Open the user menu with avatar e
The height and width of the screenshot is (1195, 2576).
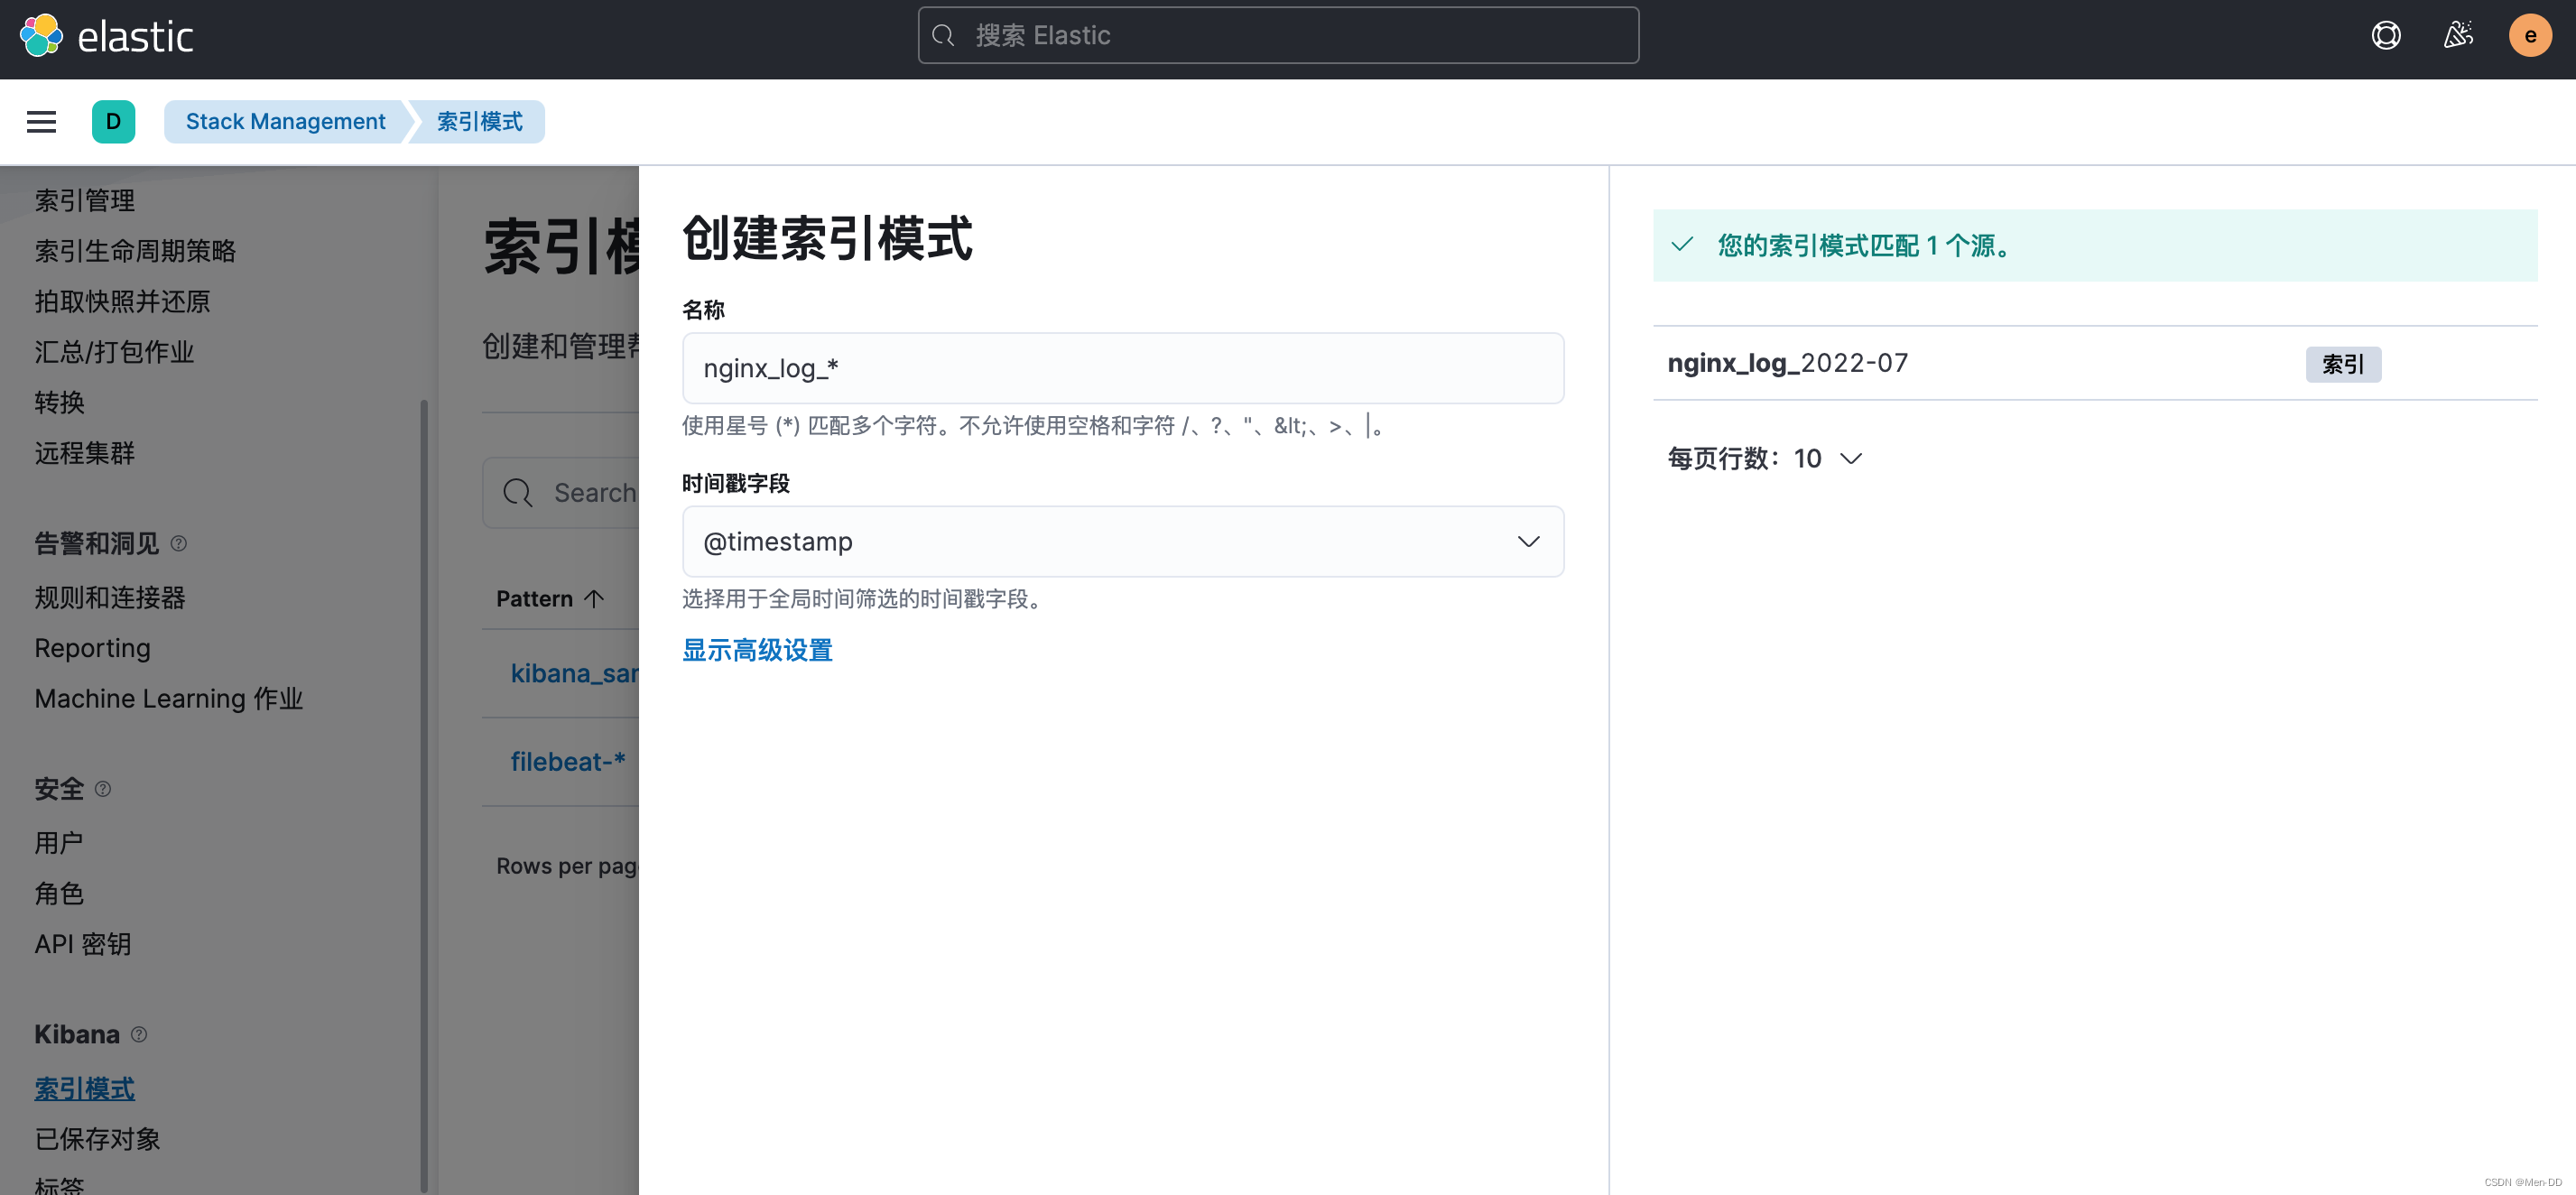coord(2530,35)
